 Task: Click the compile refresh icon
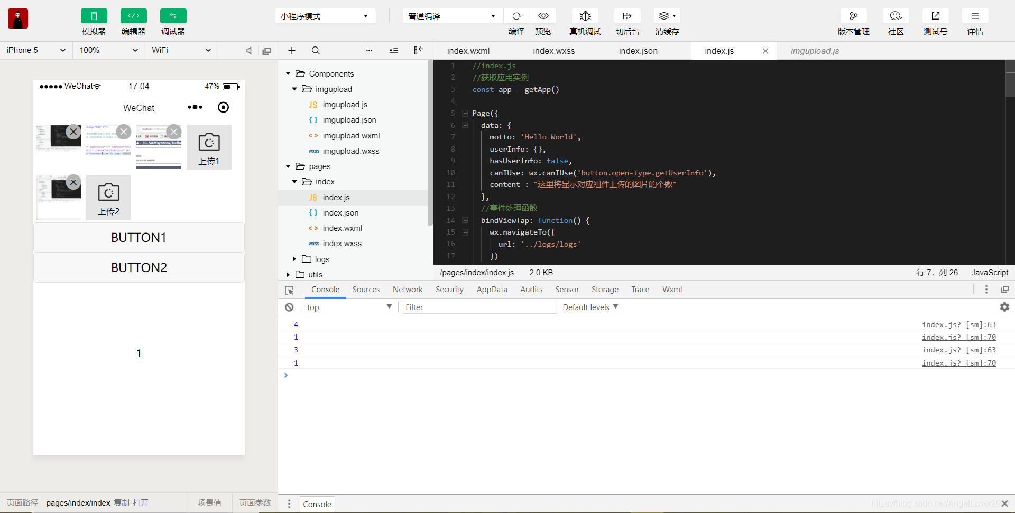[x=516, y=16]
